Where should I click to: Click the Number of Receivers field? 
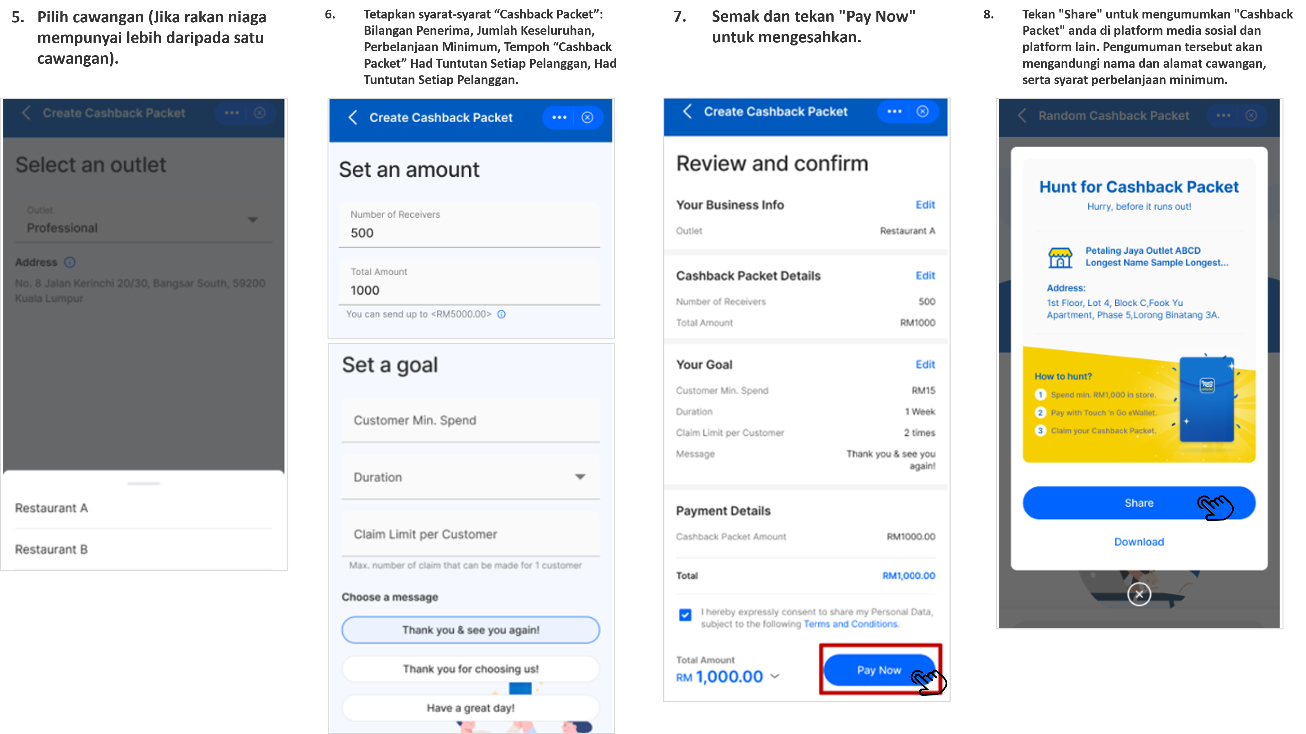(469, 225)
